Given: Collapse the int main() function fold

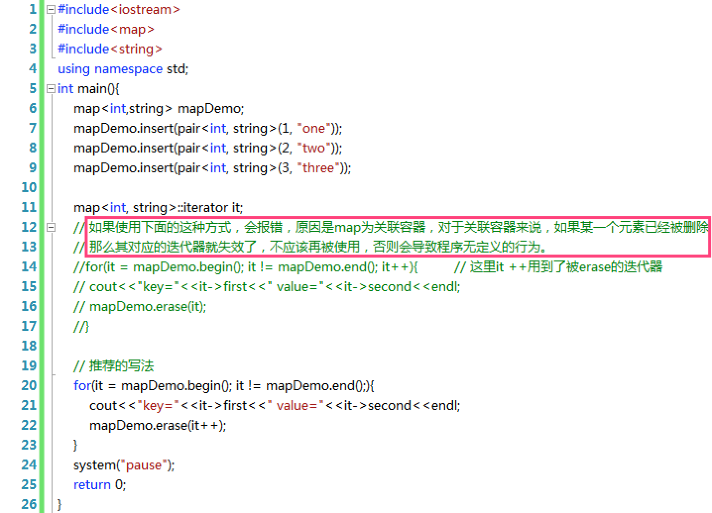Looking at the screenshot, I should [51, 89].
